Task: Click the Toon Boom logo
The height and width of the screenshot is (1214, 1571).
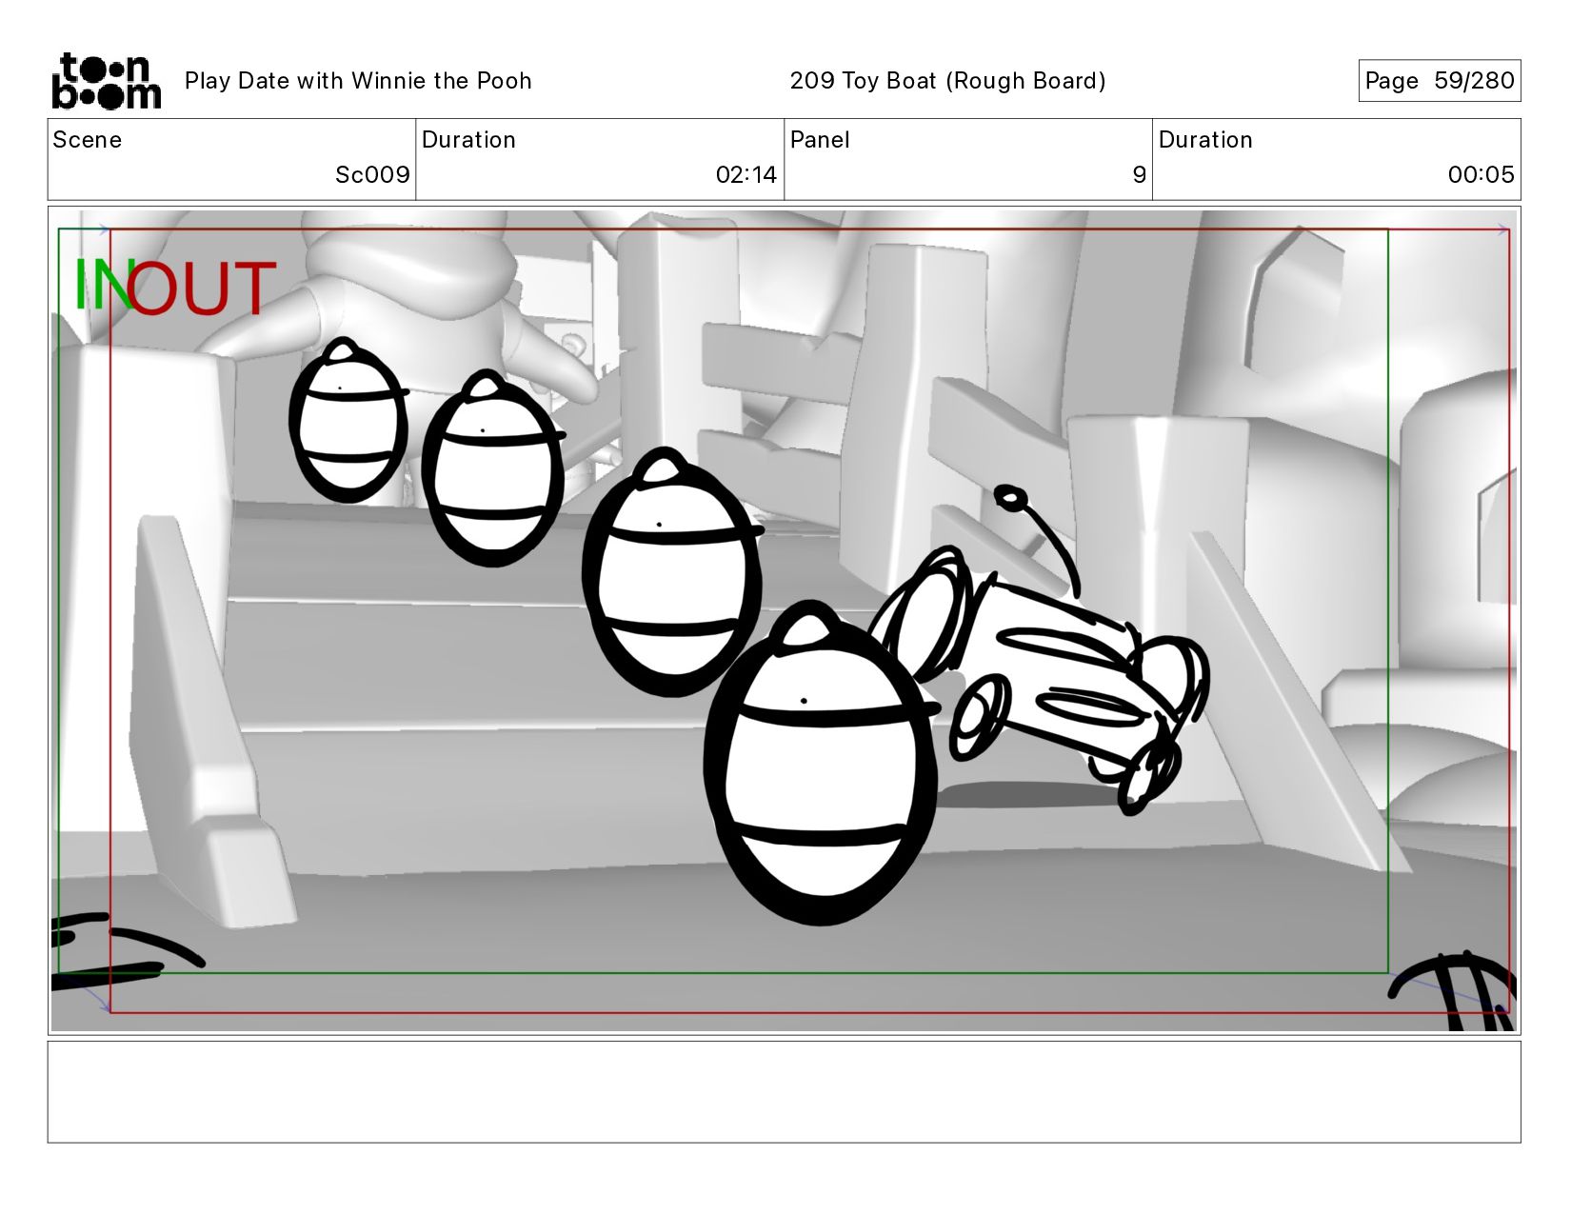Action: coord(106,81)
